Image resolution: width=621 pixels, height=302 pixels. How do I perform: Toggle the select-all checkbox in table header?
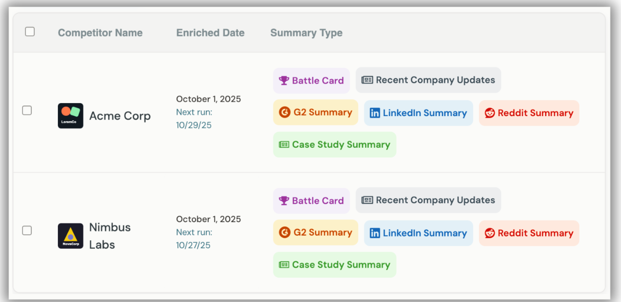tap(30, 32)
